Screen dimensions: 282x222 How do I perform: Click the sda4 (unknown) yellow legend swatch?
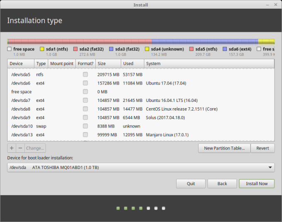tap(147, 49)
